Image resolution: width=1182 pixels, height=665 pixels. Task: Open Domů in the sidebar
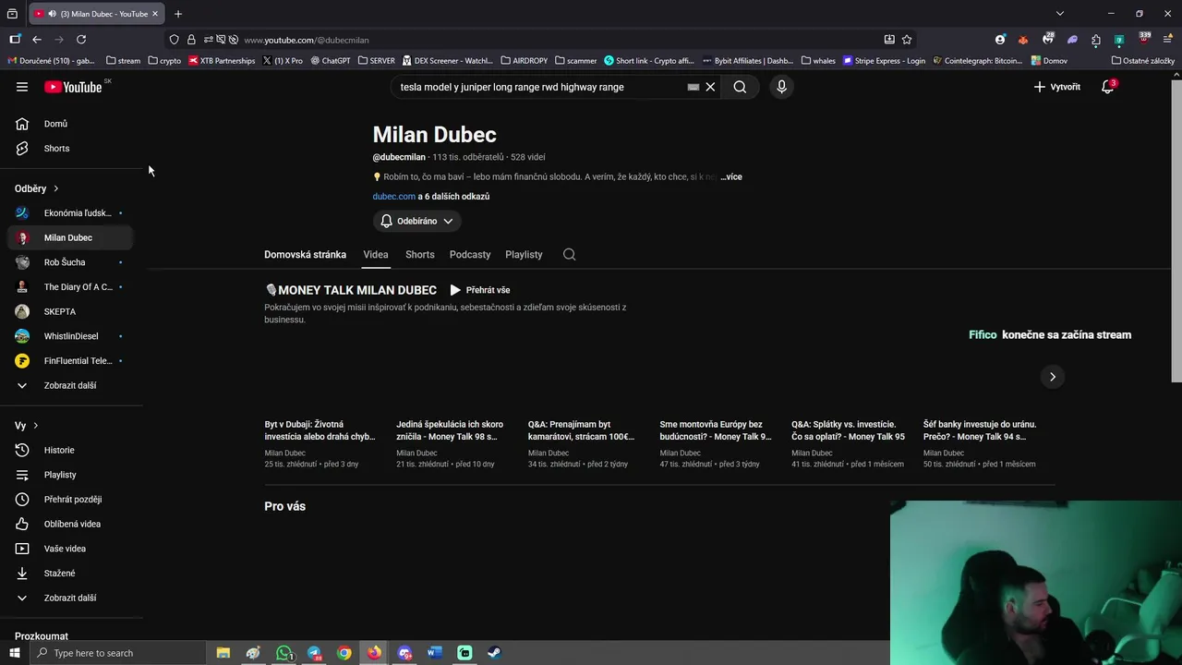[72, 124]
